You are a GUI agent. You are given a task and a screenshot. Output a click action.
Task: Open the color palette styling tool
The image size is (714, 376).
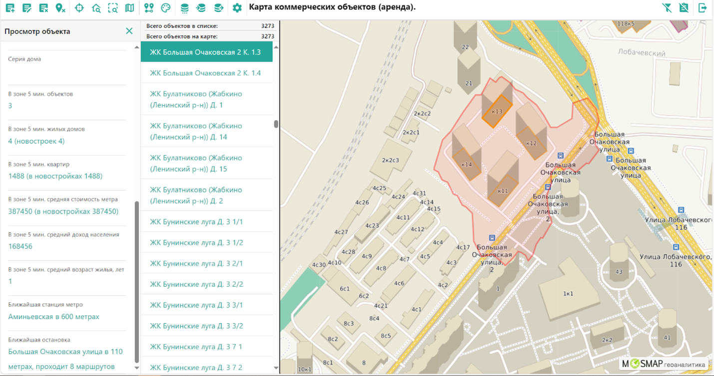(165, 8)
